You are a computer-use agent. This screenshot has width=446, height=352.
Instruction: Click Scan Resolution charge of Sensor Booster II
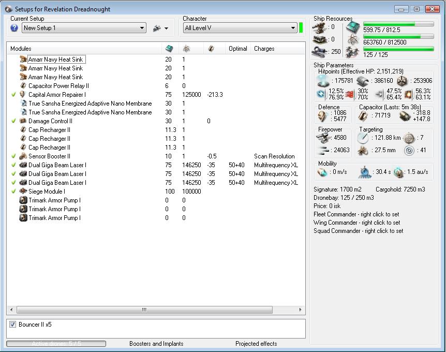(274, 156)
